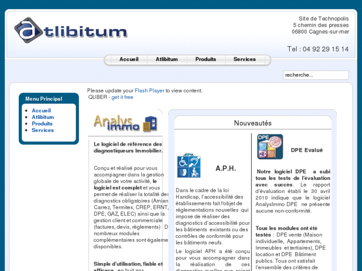Viewport: 362px width, 271px height.
Task: Go to Produits in Menu Principal
Action: (x=42, y=124)
